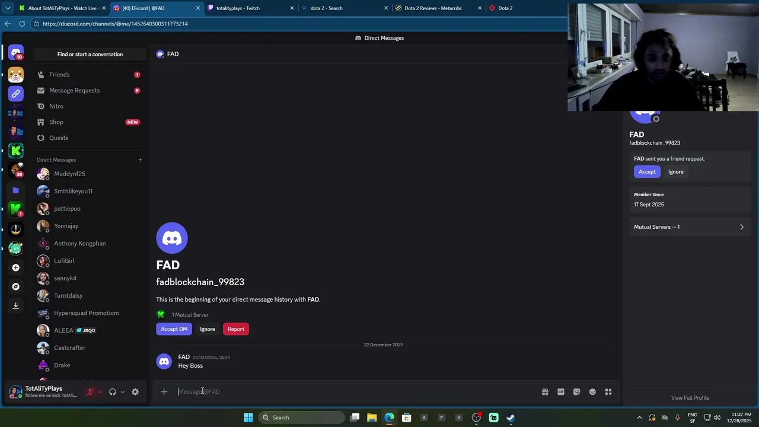Screen dimensions: 759x427
Task: Open apps launcher icon in message bar
Action: [608, 392]
